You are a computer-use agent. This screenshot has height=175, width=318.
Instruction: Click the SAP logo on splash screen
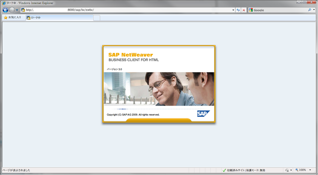[x=204, y=113]
